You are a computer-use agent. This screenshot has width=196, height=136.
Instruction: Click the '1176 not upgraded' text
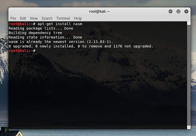[x=133, y=46]
